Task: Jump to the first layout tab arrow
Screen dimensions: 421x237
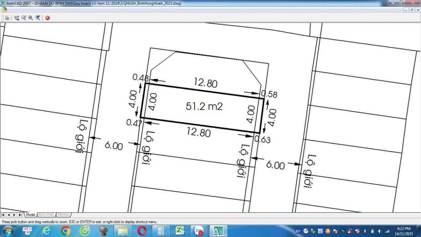Action: pyautogui.click(x=3, y=215)
